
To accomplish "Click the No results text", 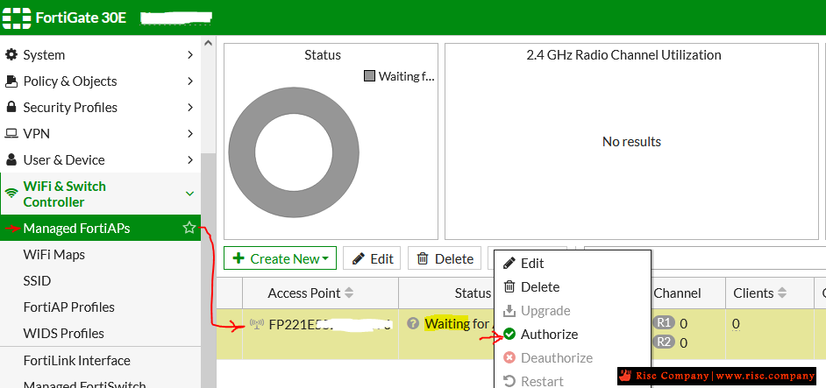I will point(631,142).
